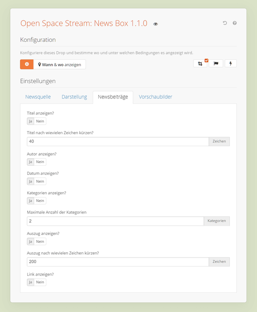
Task: Set 'Auszug anzeigen?' to Ja
Action: coord(30,242)
